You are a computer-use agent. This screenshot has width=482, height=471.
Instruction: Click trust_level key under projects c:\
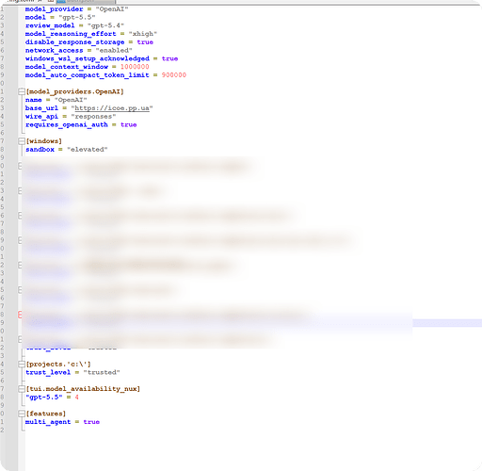pos(48,372)
